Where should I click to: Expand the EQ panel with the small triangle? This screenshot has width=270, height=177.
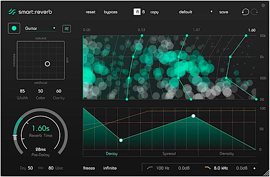254,168
